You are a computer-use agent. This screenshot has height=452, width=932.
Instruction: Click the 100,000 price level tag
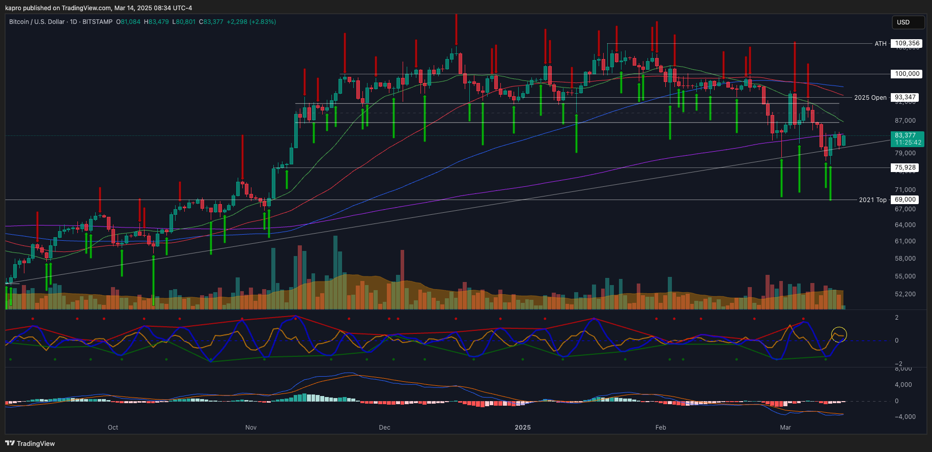pyautogui.click(x=907, y=74)
